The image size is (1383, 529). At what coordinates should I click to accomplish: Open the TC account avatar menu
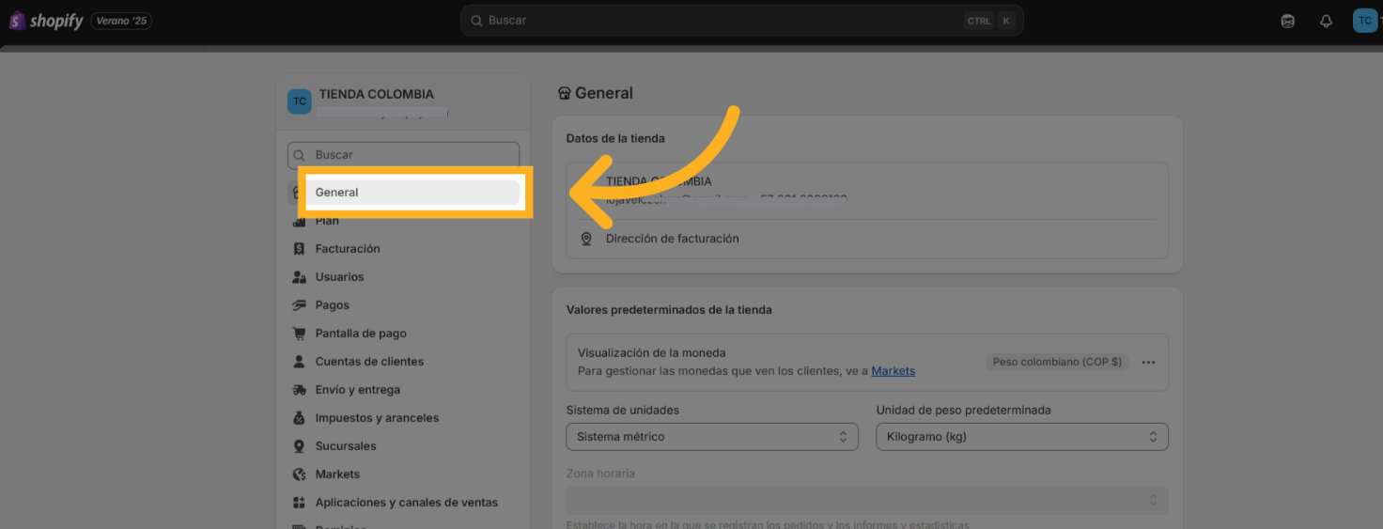pos(1364,21)
